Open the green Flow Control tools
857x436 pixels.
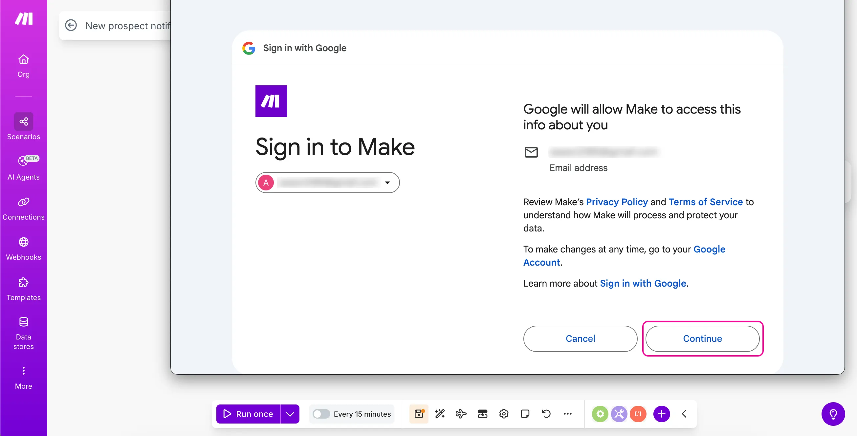coord(600,414)
